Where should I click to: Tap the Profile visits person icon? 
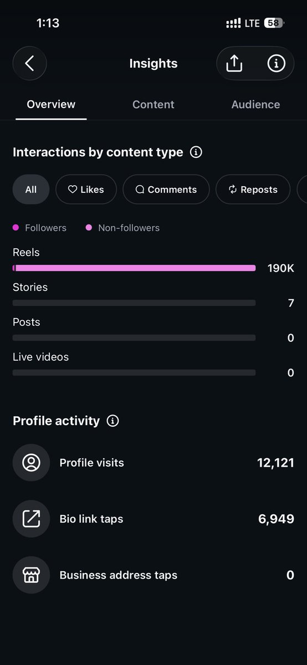(31, 463)
